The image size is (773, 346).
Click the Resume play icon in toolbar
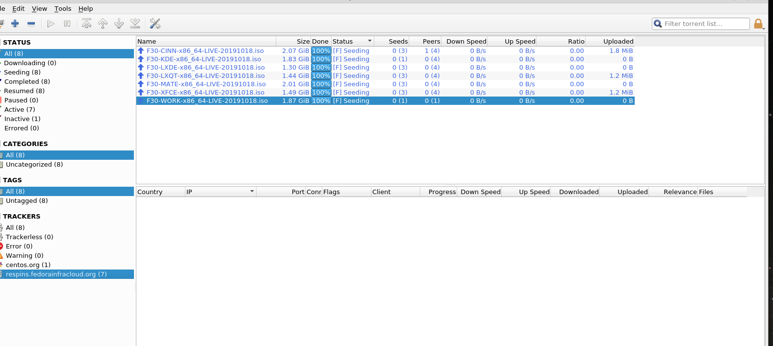click(51, 24)
